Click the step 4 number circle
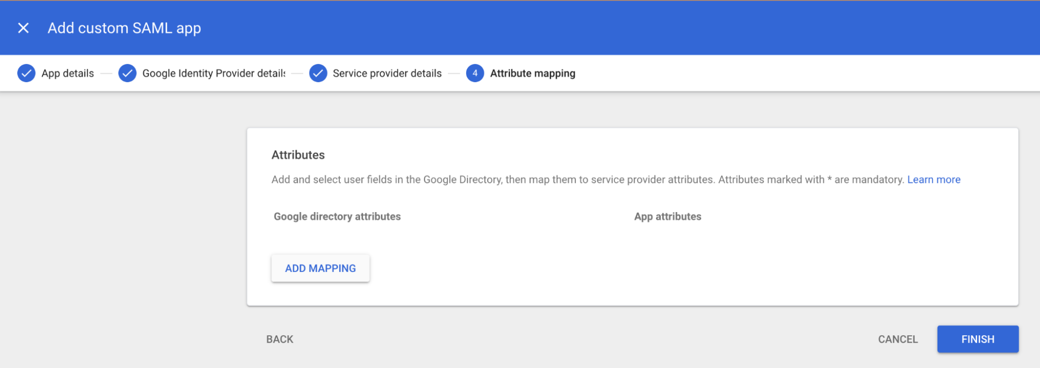The width and height of the screenshot is (1040, 368). 474,73
